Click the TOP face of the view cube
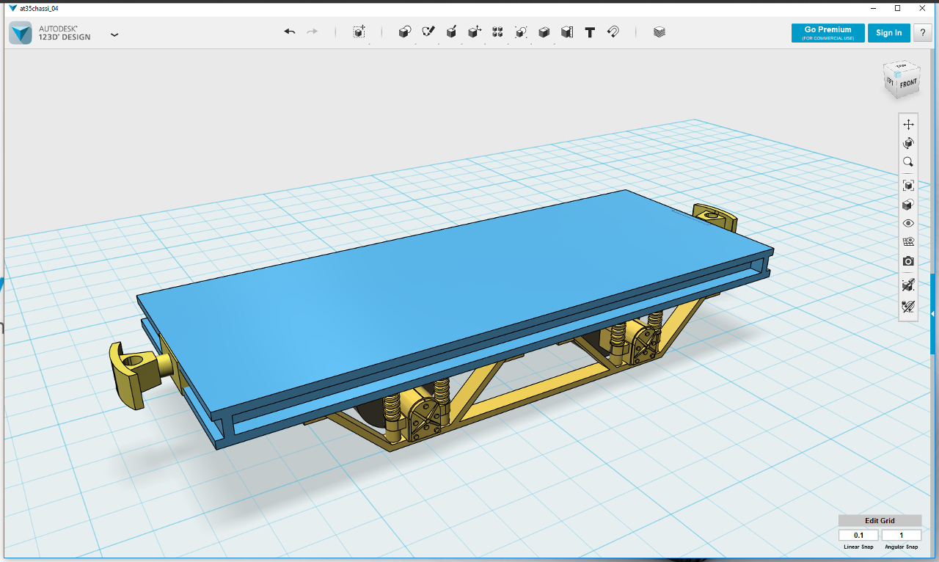Image resolution: width=939 pixels, height=562 pixels. (x=902, y=66)
